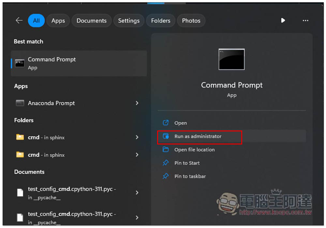Image resolution: width=326 pixels, height=228 pixels.
Task: Open the three-dot options menu
Action: [x=305, y=21]
